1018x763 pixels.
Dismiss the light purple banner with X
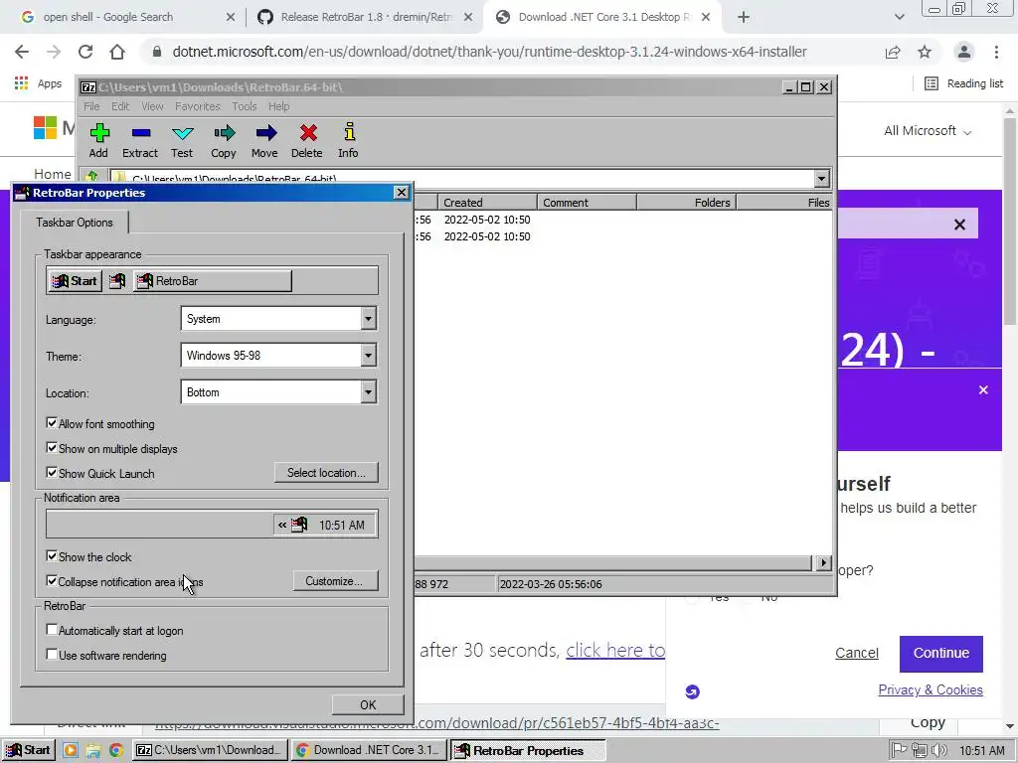point(959,225)
